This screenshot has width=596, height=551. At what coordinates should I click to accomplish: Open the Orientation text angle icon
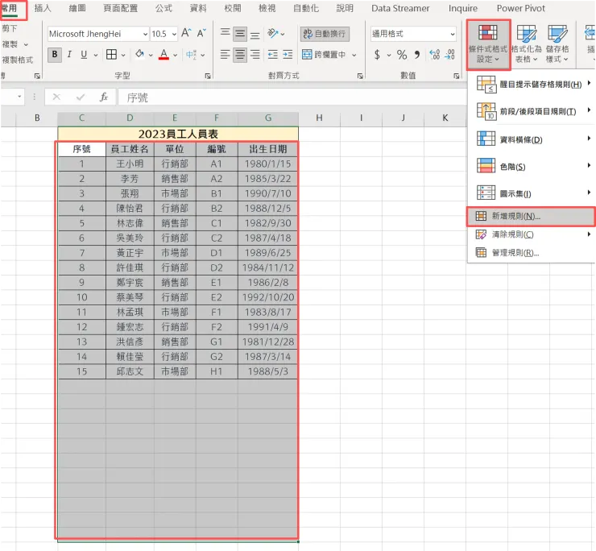(273, 33)
